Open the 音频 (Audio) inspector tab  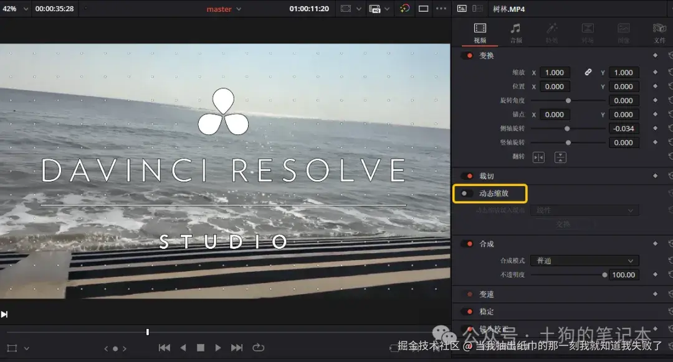(515, 33)
